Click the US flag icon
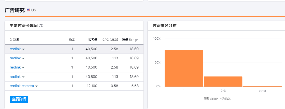Viewport: 285px width, 109px height. (x=29, y=10)
